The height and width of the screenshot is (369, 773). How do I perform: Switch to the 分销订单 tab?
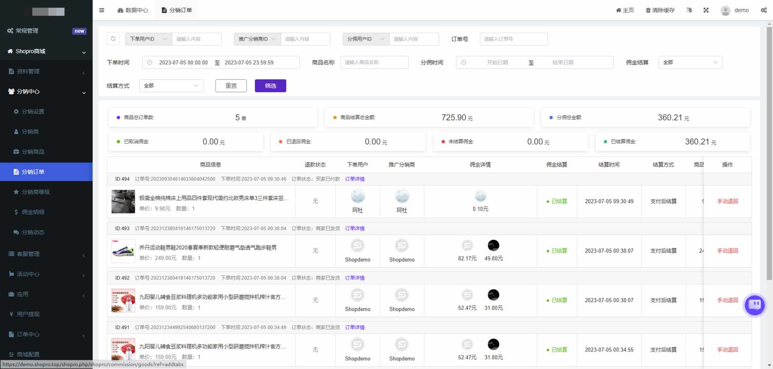tap(177, 10)
